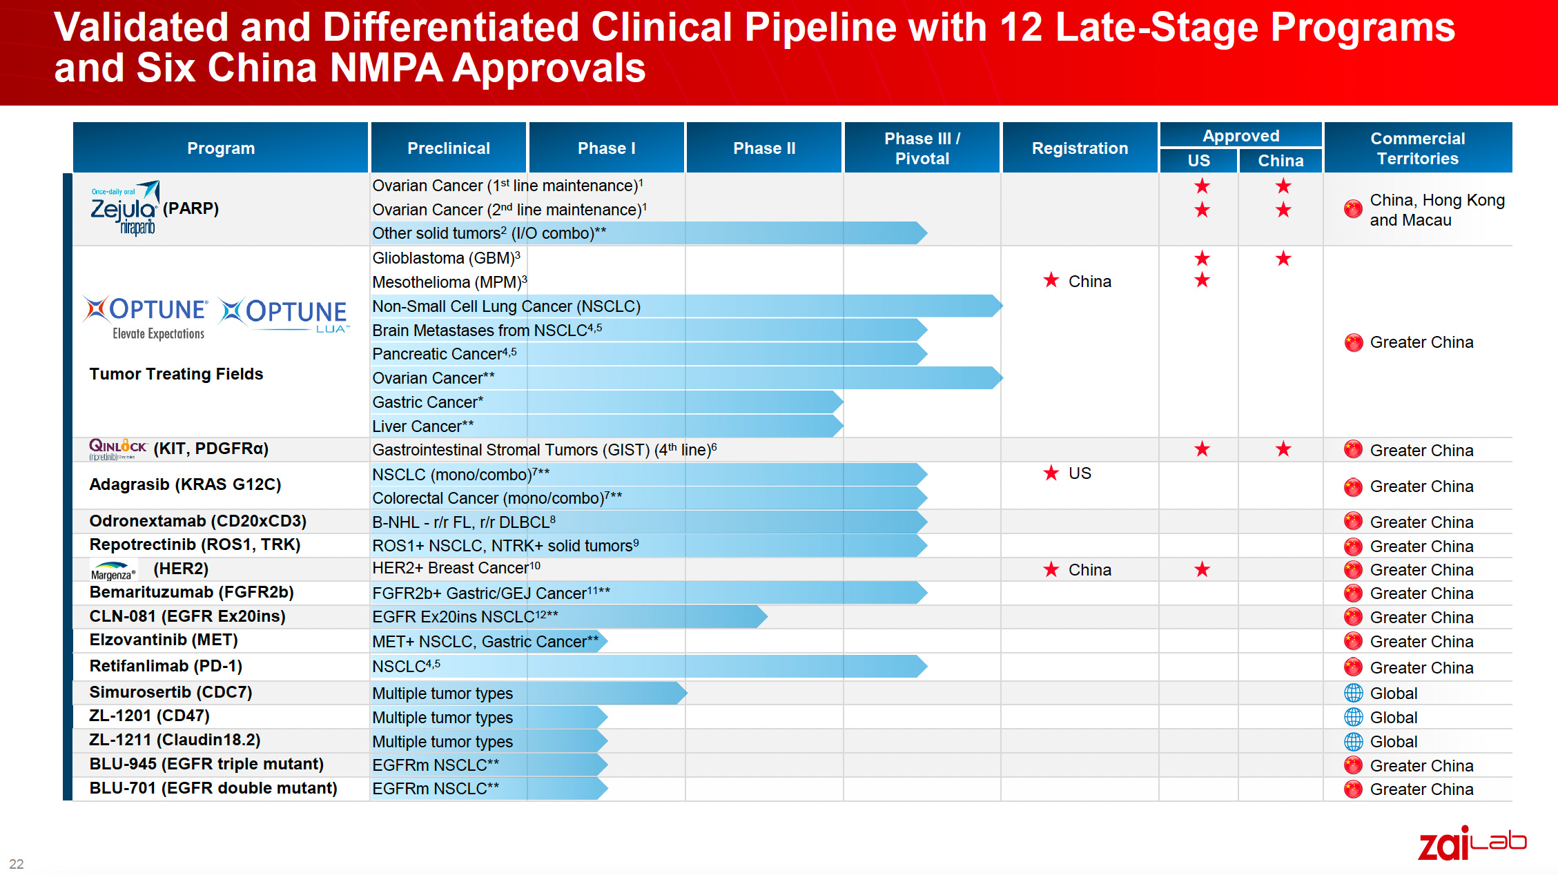Click China flag icon in the Zejula row
The height and width of the screenshot is (875, 1558).
click(1353, 209)
